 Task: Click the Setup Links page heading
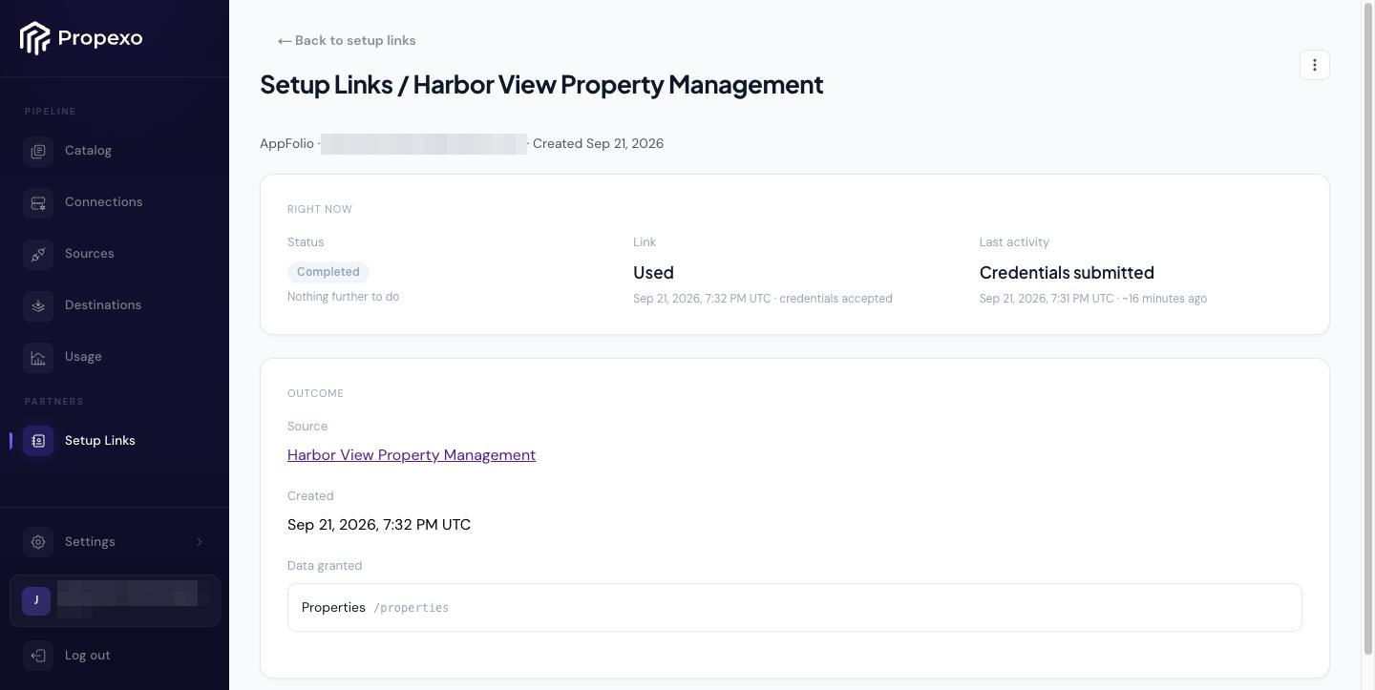click(x=541, y=84)
